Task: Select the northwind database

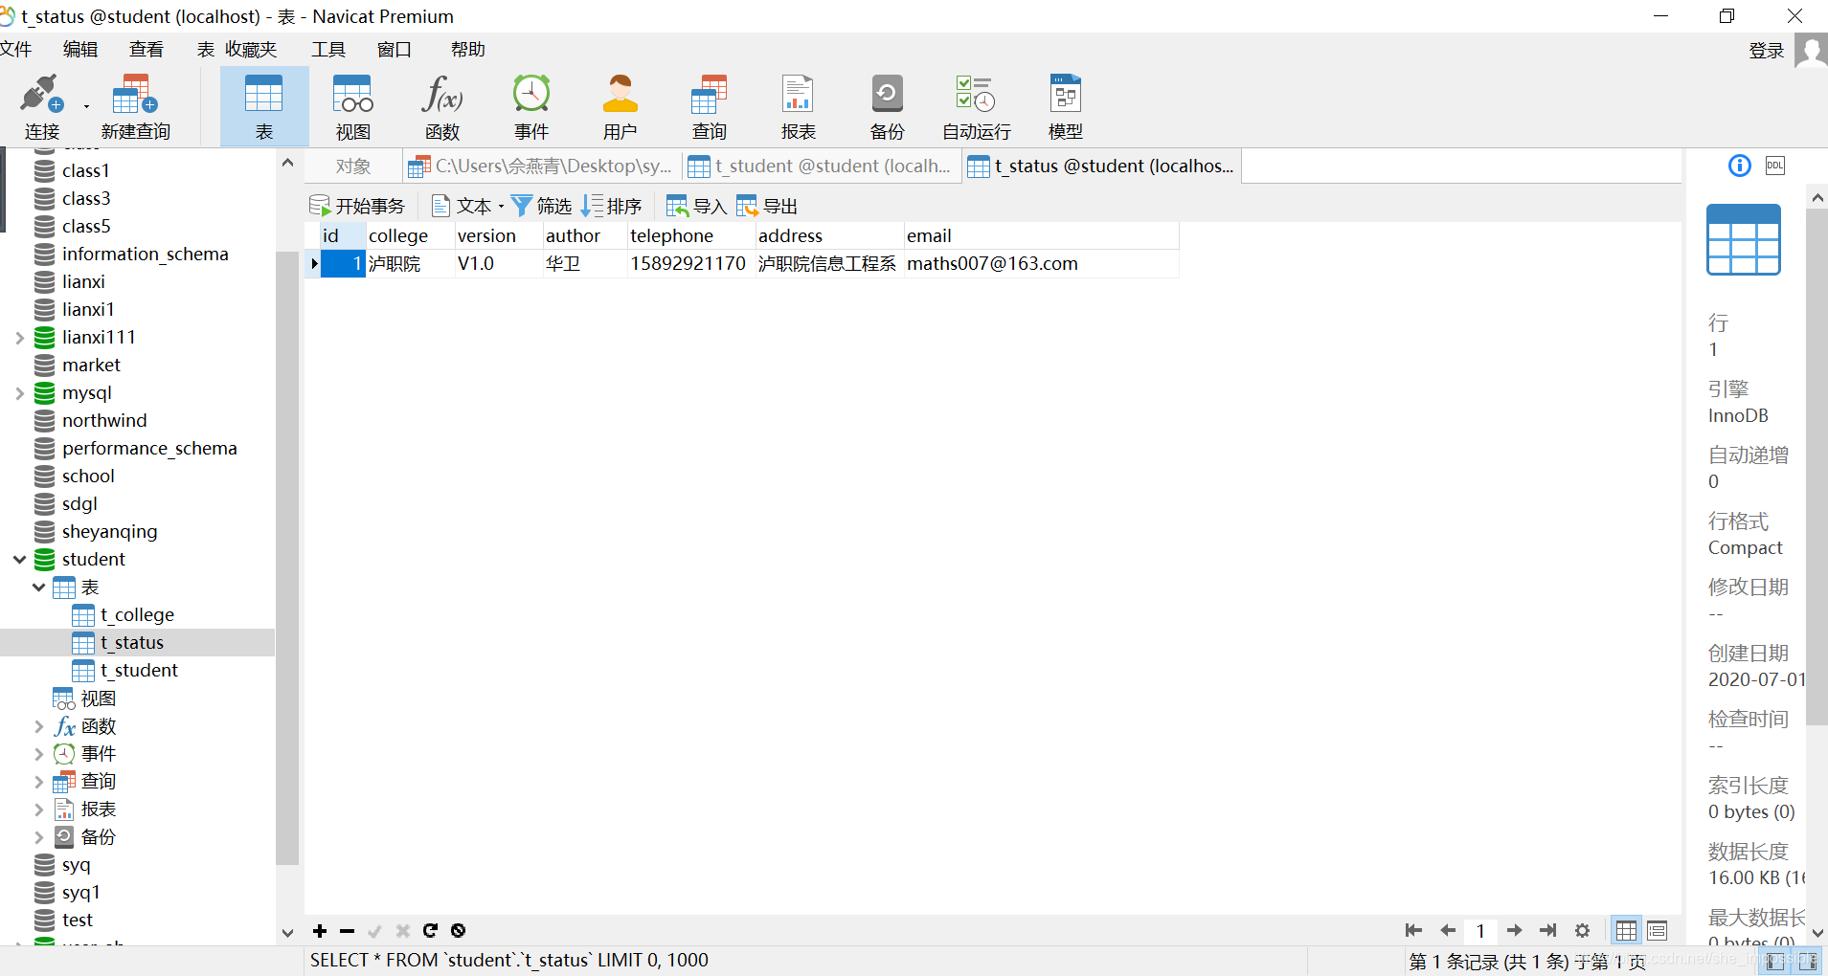Action: tap(104, 421)
